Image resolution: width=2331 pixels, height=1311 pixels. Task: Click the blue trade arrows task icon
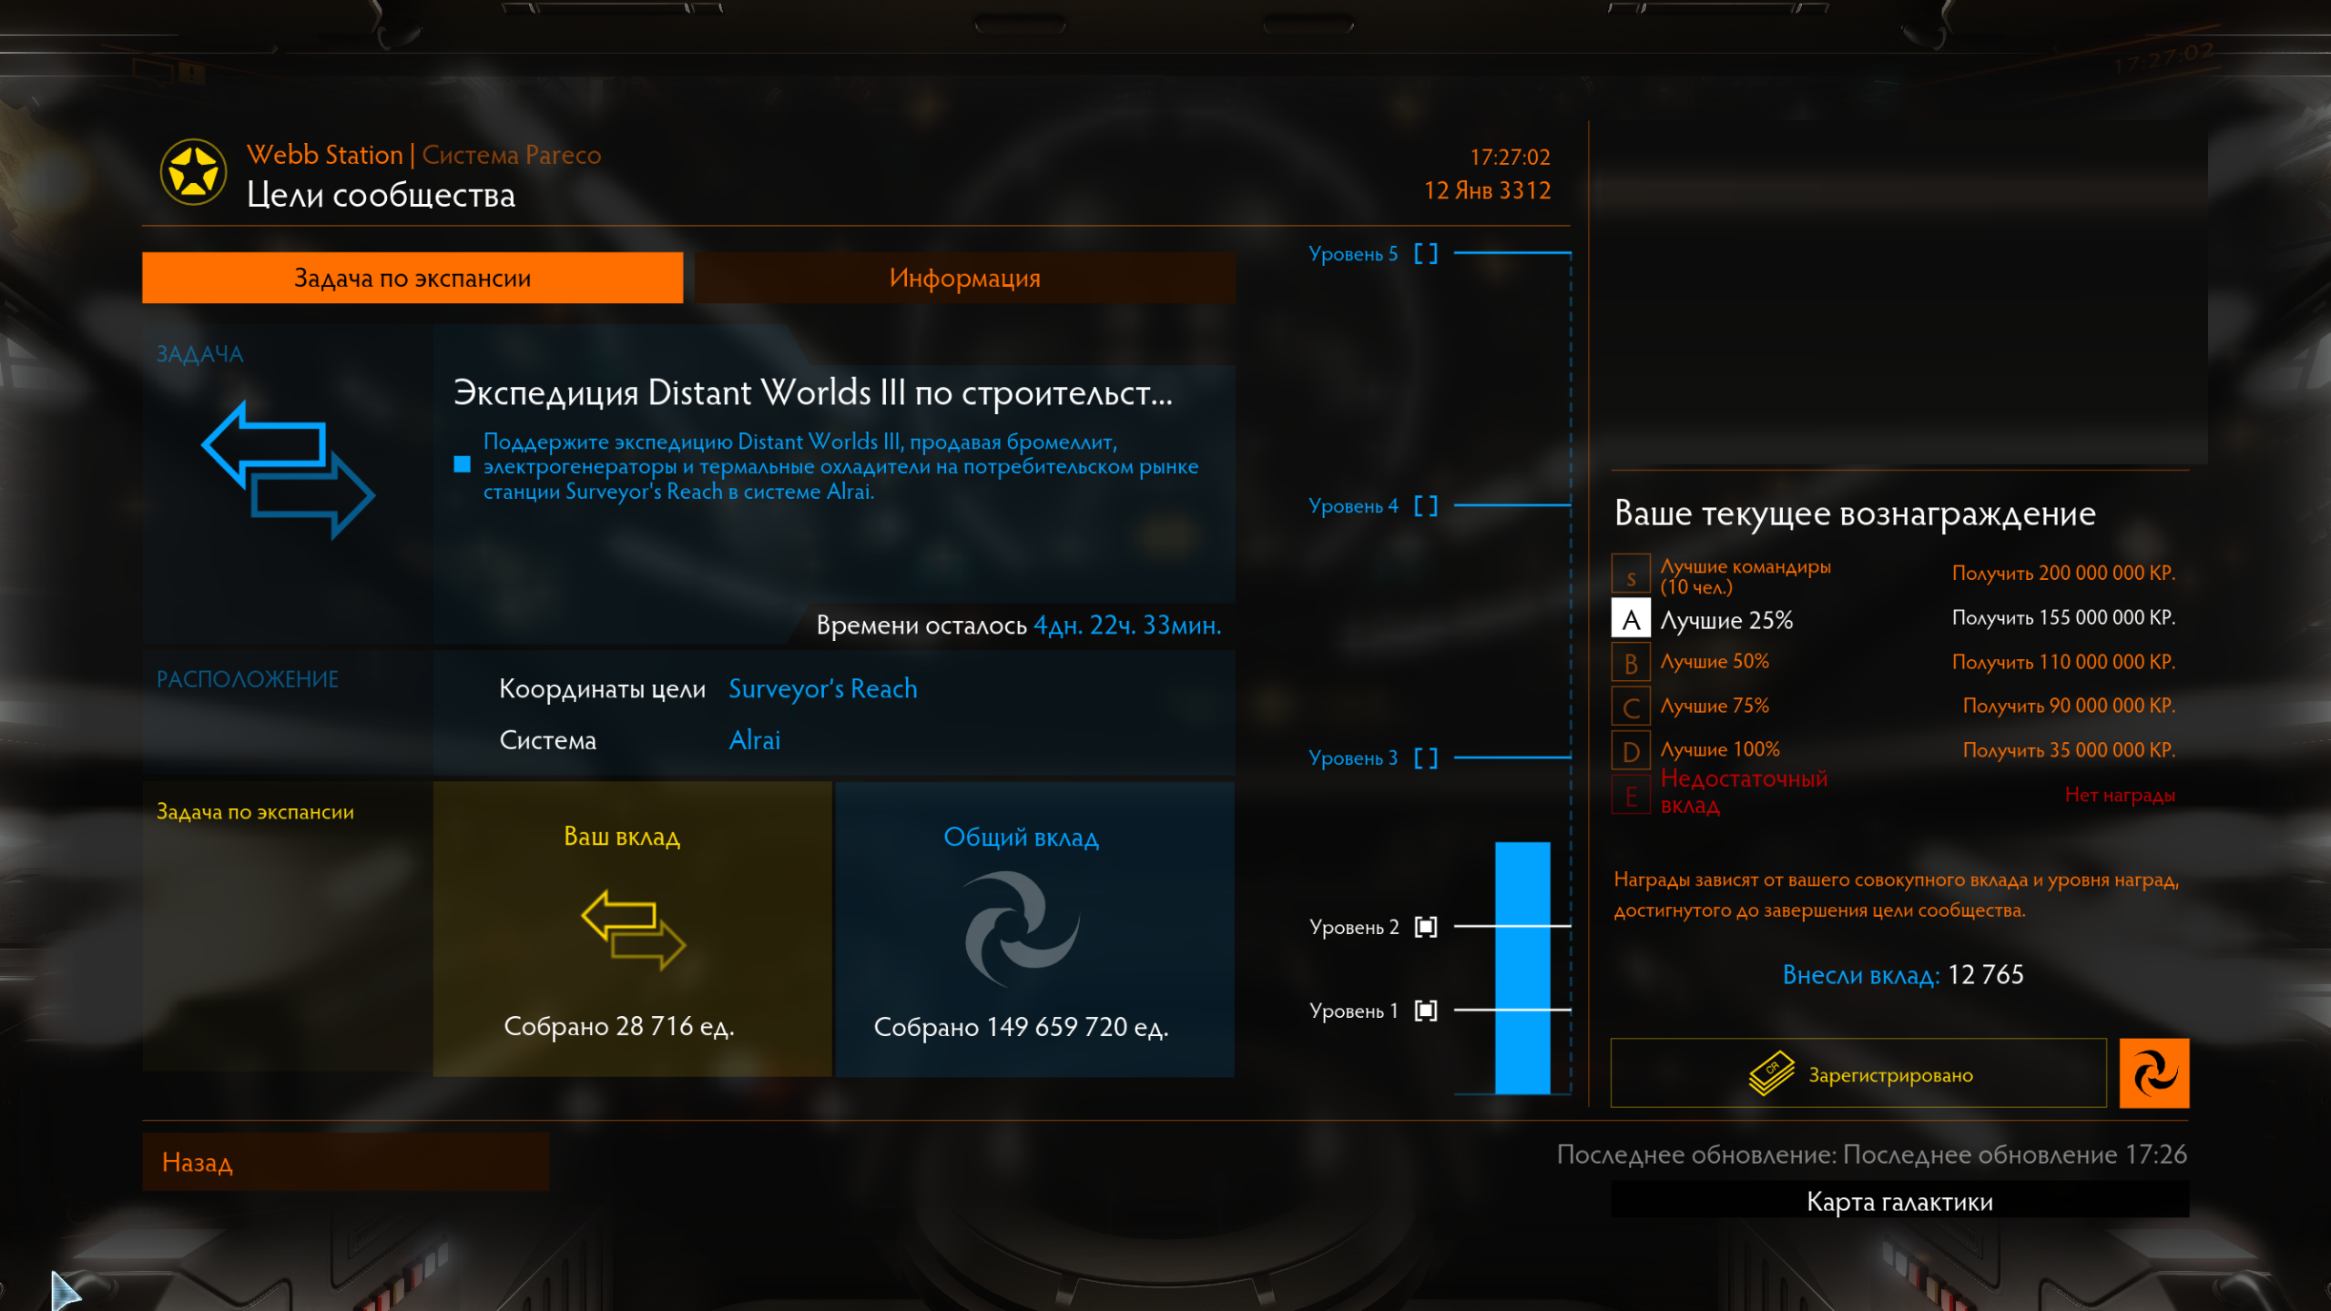coord(288,470)
